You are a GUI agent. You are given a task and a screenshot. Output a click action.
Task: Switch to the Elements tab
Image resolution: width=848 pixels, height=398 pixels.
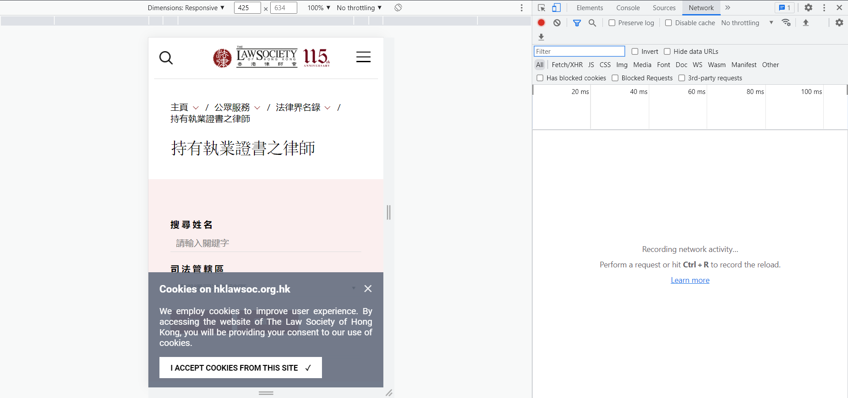click(x=590, y=8)
